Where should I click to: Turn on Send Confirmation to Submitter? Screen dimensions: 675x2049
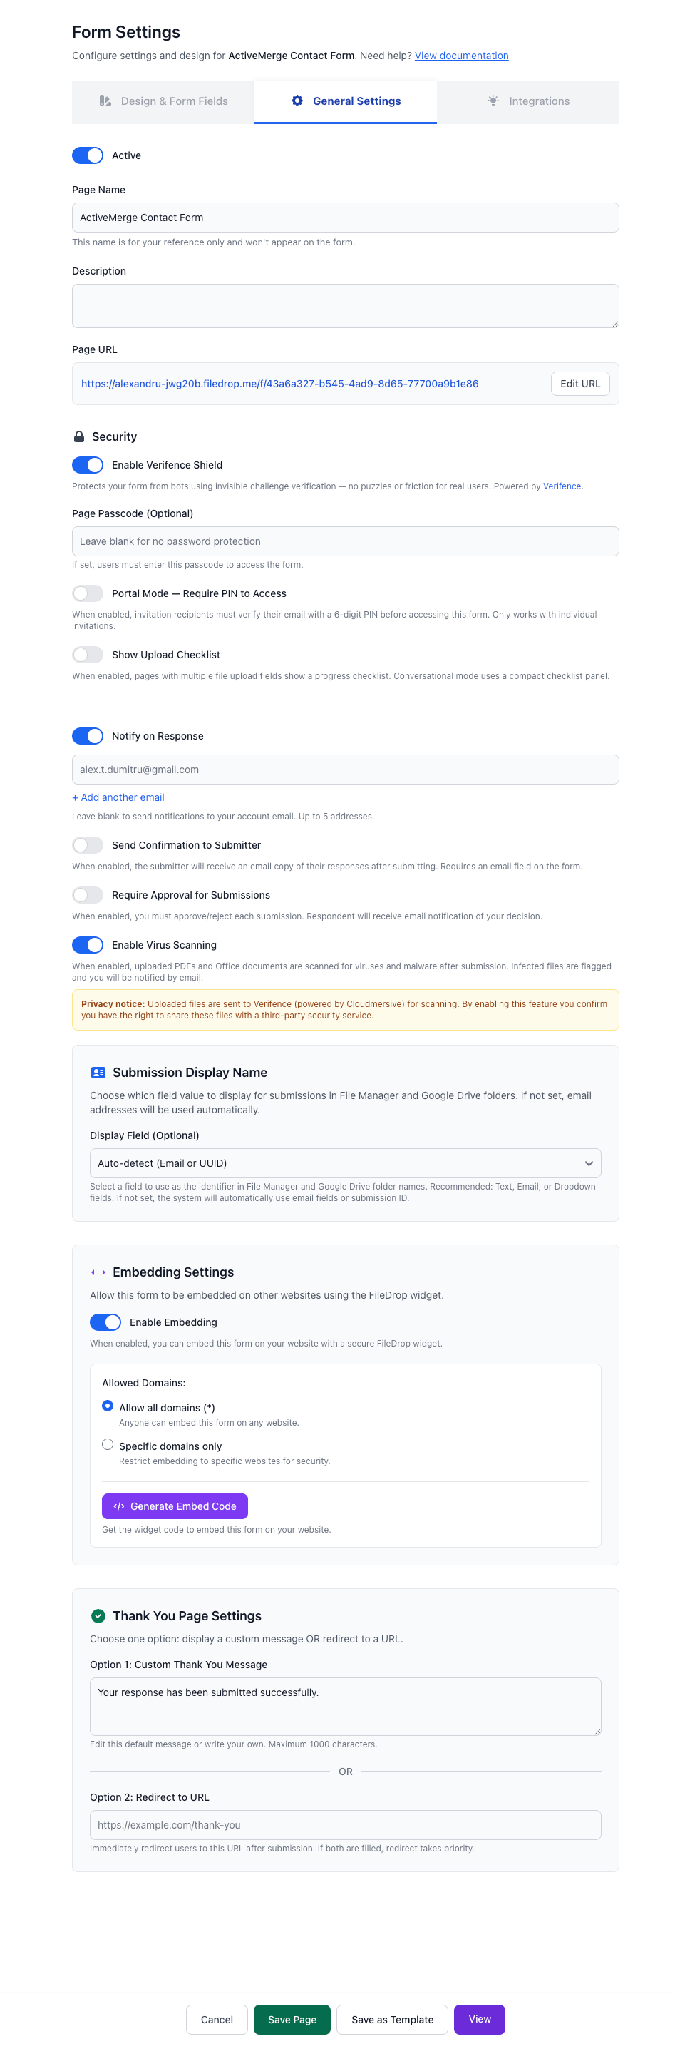coord(88,844)
